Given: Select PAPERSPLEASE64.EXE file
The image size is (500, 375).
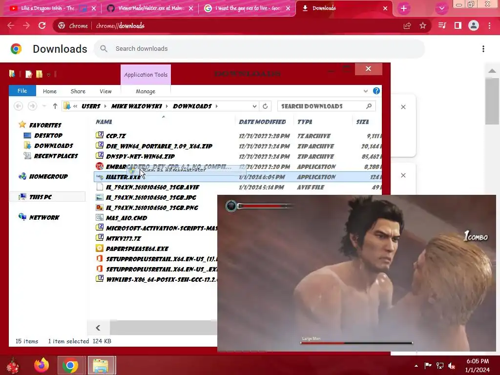Looking at the screenshot, I should [137, 249].
